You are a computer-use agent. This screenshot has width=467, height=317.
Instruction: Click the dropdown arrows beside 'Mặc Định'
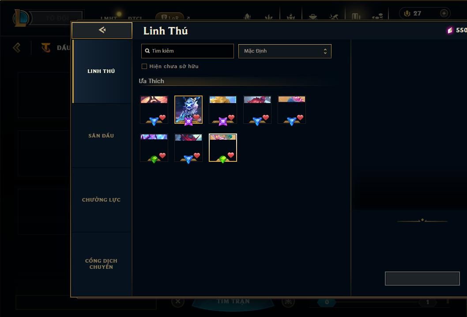(x=325, y=51)
